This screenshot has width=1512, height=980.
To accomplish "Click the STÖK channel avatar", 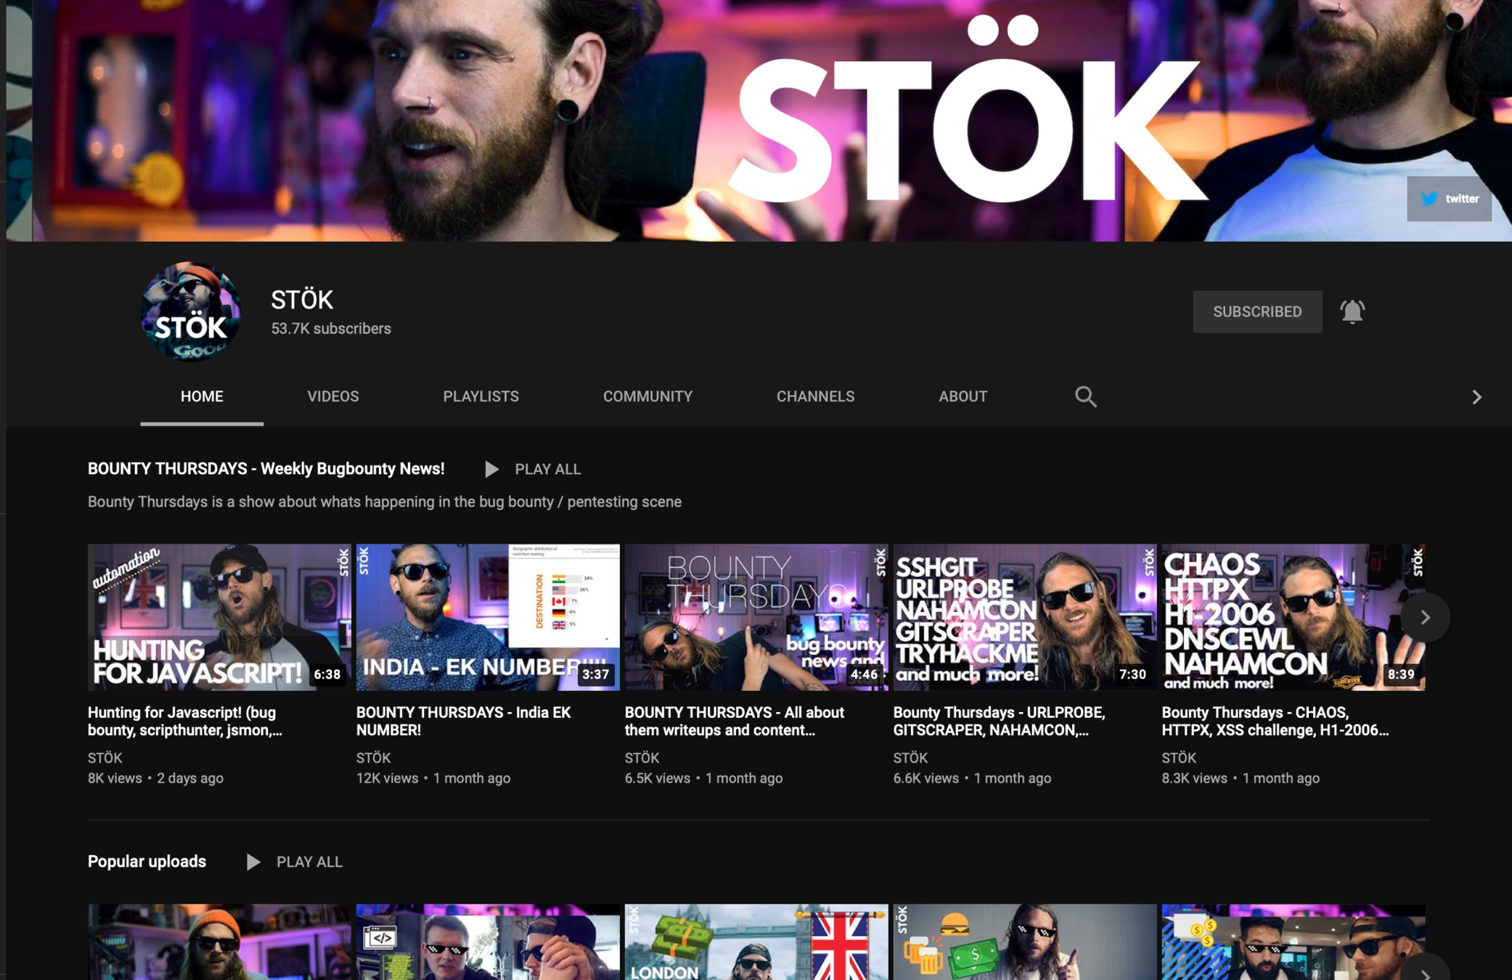I will pos(190,311).
